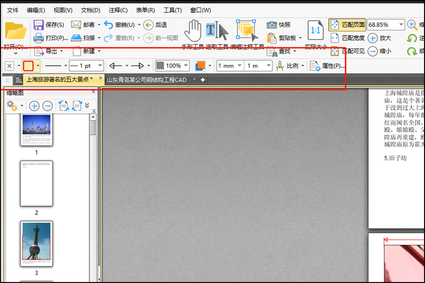
Task: Expand the 1 pt line width dropdown
Action: point(100,66)
